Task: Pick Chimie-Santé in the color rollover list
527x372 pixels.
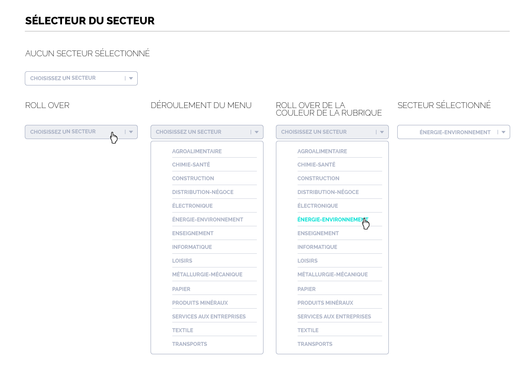Action: [x=316, y=165]
